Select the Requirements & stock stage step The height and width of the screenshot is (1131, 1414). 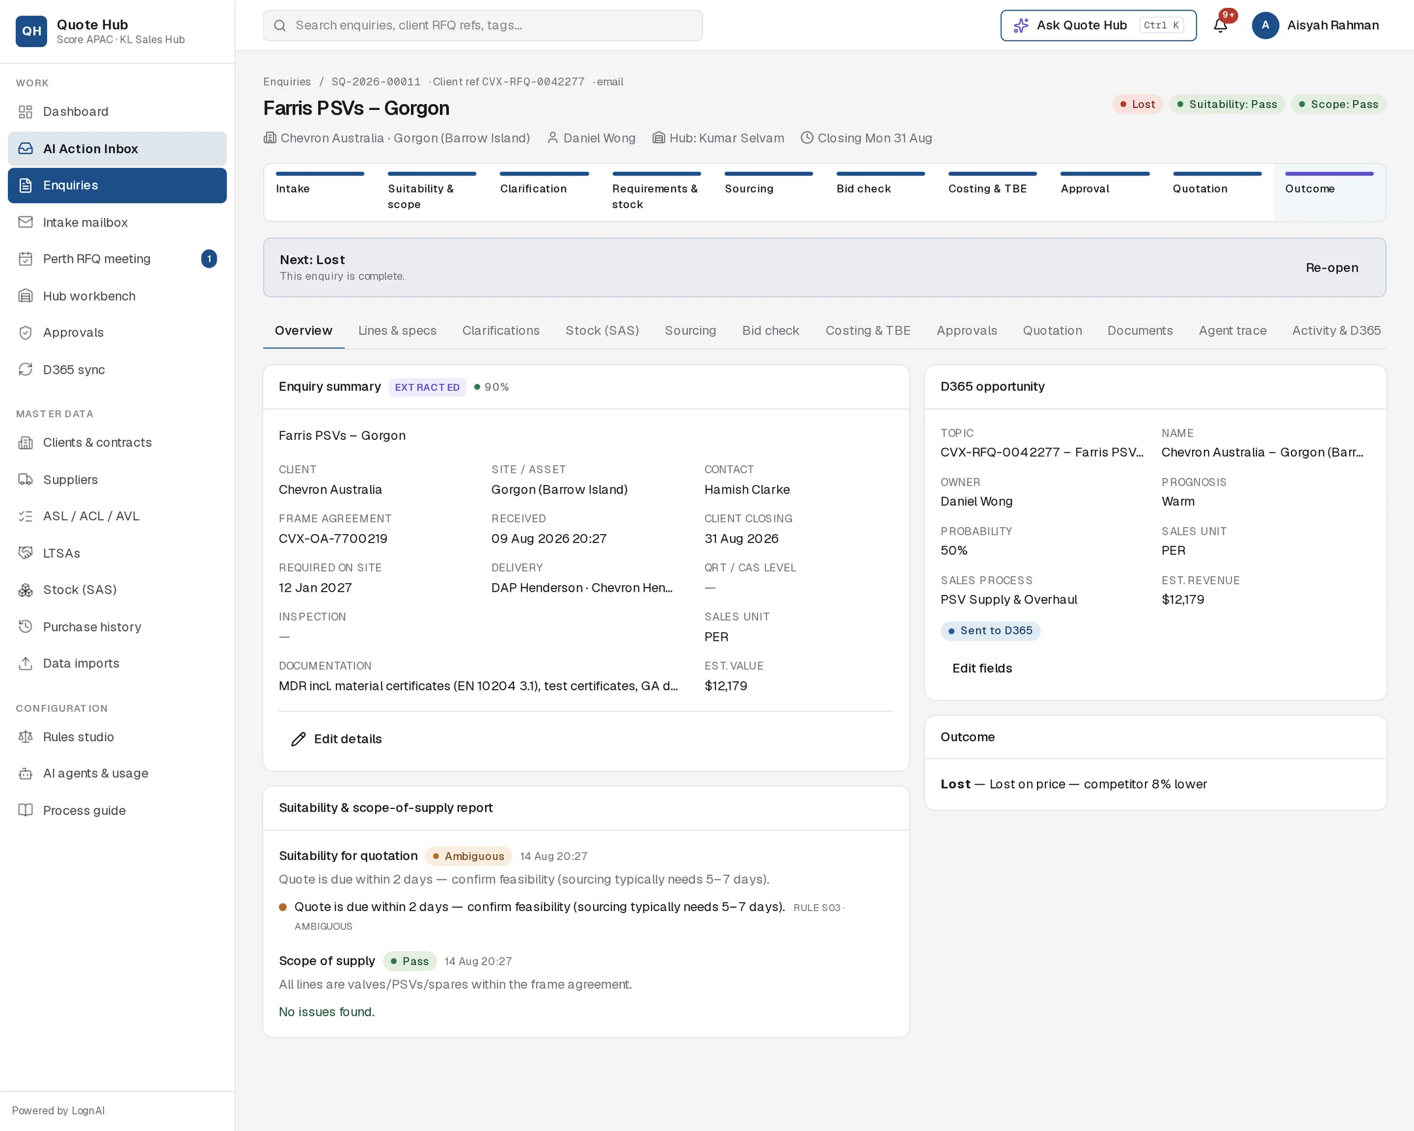click(657, 193)
